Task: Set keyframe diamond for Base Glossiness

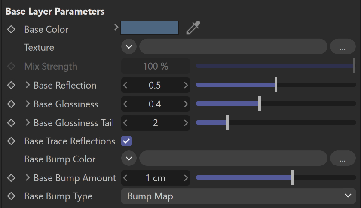Action: coord(11,104)
